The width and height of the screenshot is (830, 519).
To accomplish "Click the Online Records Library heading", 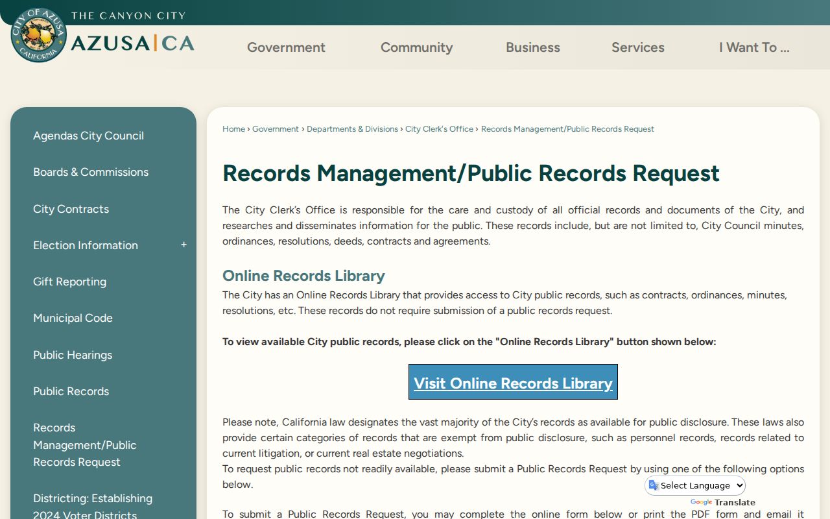I will (303, 276).
